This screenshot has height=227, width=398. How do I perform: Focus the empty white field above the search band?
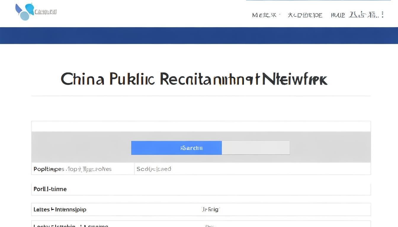tap(201, 126)
